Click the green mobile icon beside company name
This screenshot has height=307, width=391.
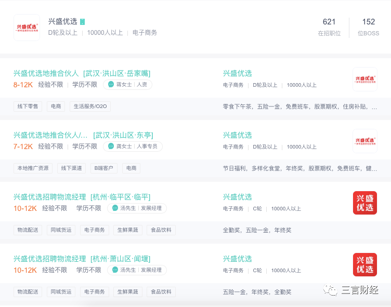point(82,22)
